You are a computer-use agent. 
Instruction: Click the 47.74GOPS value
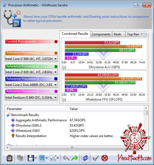(77, 120)
